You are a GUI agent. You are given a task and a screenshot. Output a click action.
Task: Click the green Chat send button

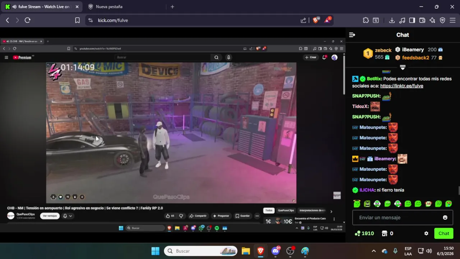(443, 233)
